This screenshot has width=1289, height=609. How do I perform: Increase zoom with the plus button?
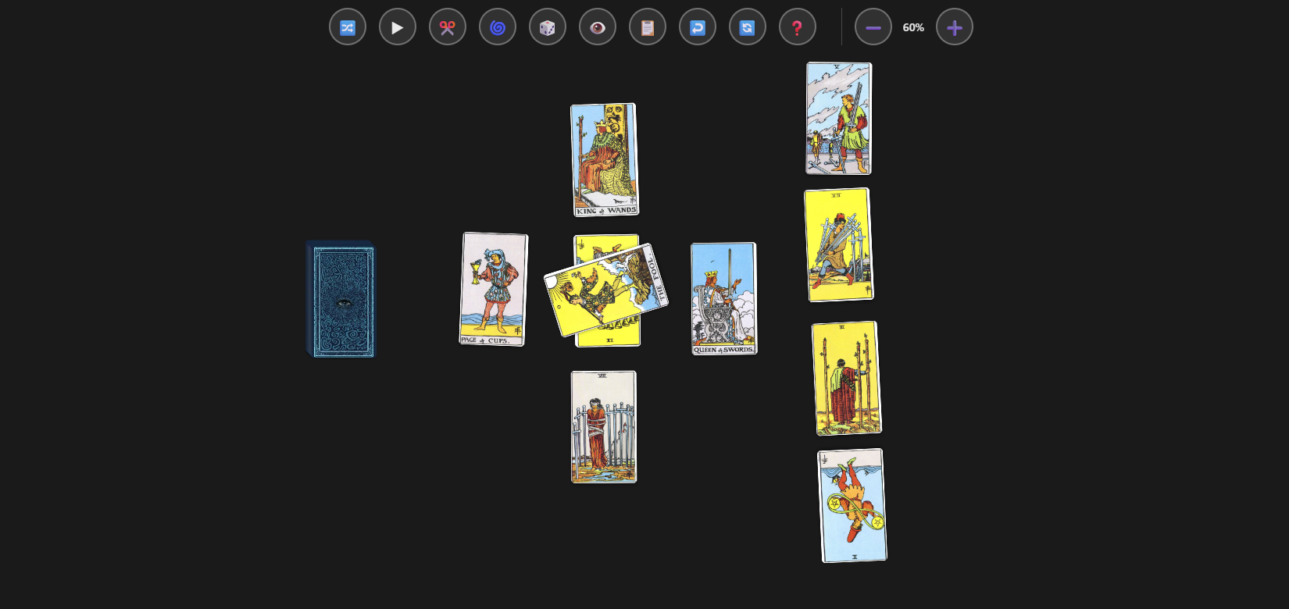click(x=955, y=27)
